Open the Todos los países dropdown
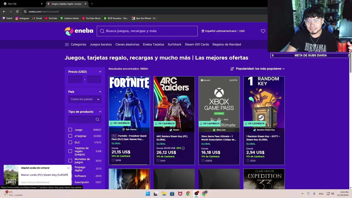 coord(85,99)
